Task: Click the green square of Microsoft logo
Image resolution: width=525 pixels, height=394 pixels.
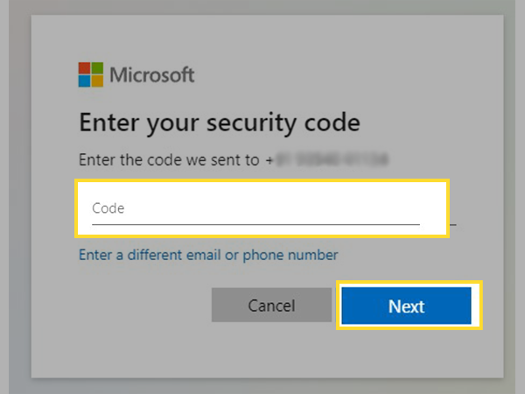Action: pos(97,68)
